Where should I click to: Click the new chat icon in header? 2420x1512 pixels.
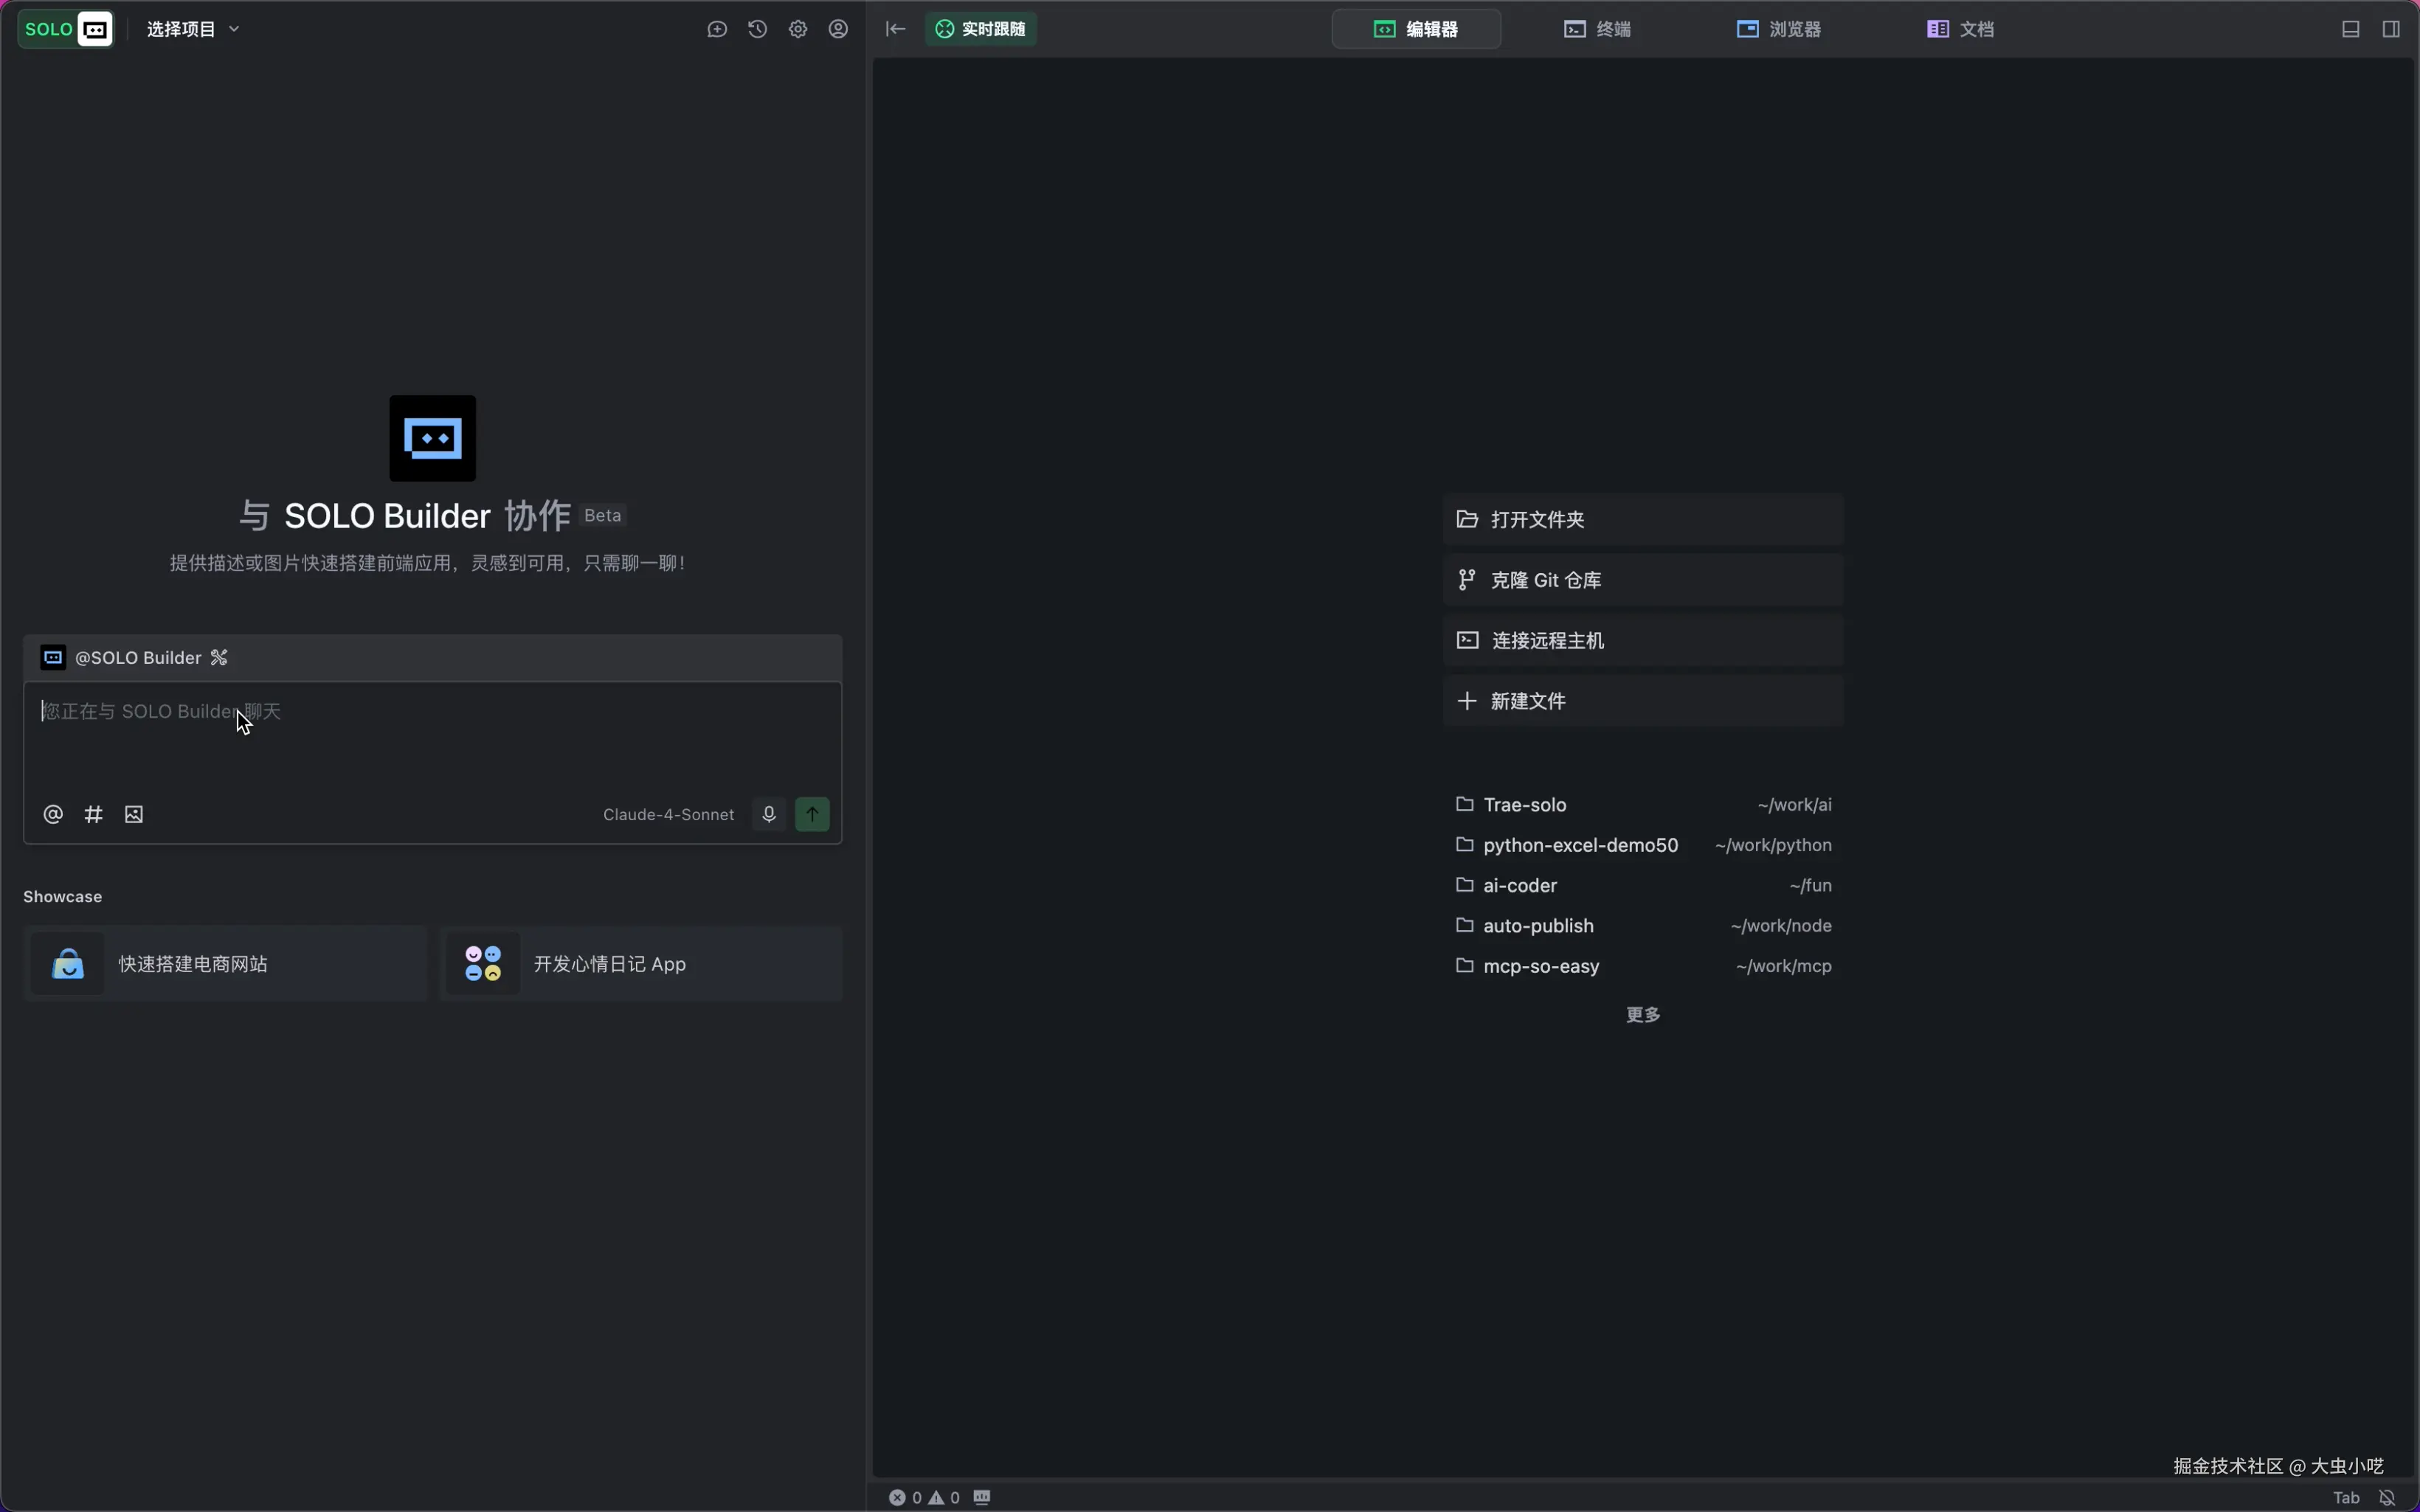[x=717, y=29]
